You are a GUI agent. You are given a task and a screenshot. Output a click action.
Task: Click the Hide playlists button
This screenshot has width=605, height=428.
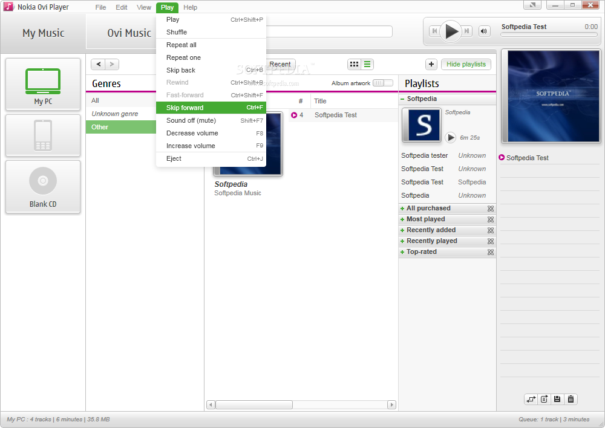pos(466,65)
